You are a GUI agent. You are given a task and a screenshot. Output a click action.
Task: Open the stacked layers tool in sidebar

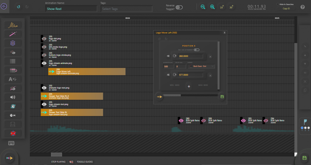point(12,43)
